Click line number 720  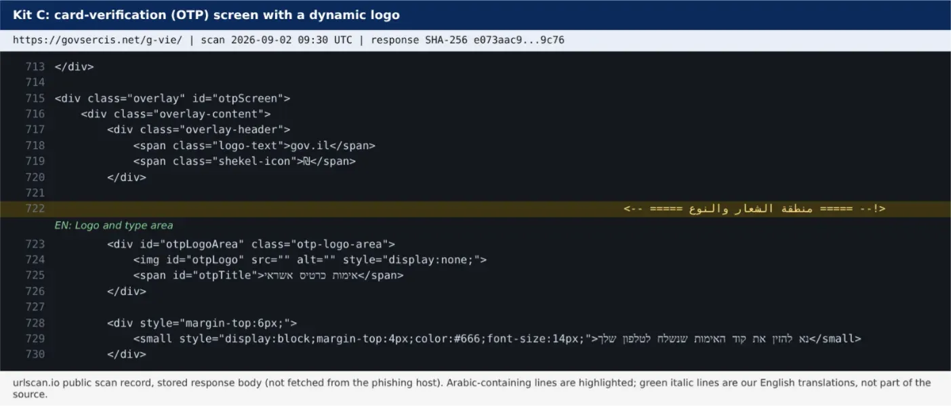(x=35, y=177)
